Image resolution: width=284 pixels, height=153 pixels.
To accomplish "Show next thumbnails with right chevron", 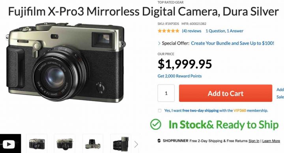I will [x=136, y=144].
